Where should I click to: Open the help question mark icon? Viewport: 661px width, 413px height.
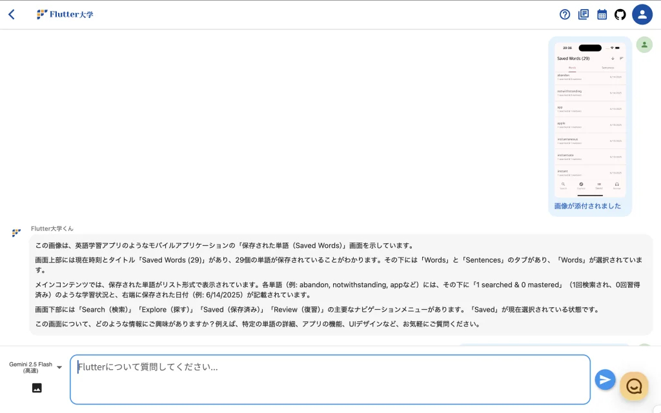coord(565,14)
